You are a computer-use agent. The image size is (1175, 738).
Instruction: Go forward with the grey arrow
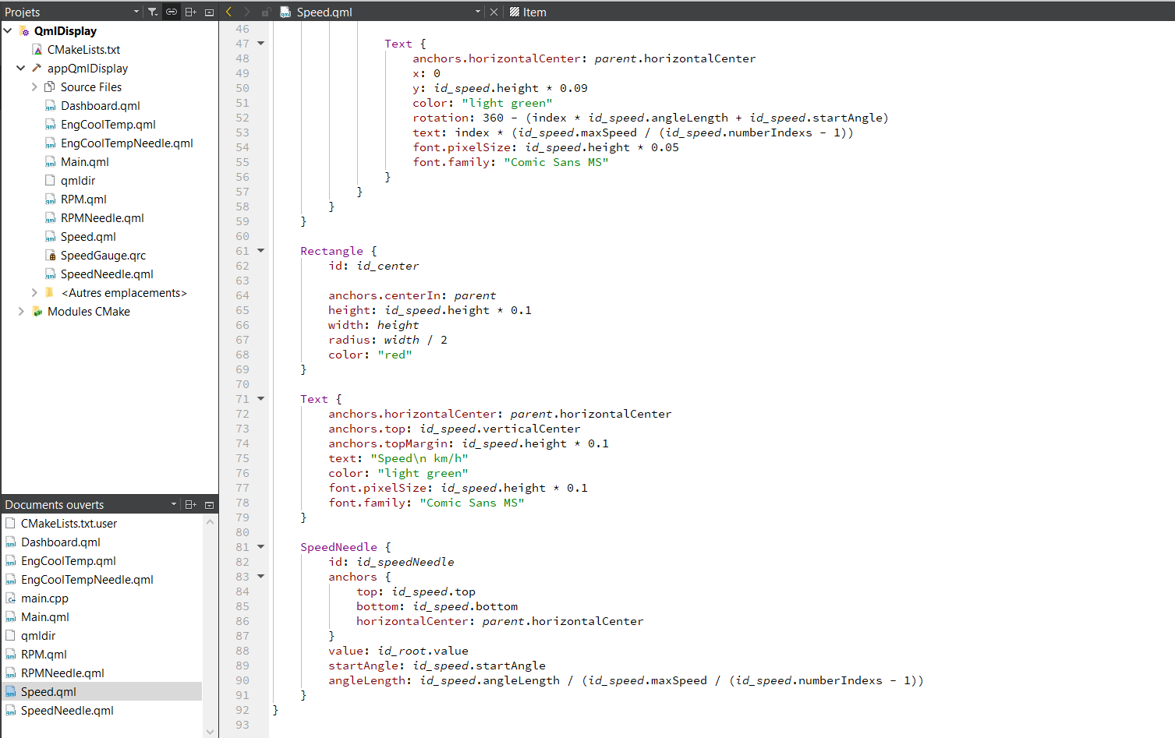point(246,12)
